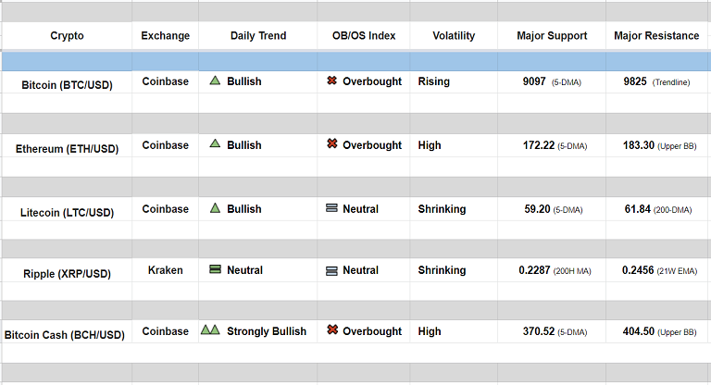The image size is (711, 385).
Task: Select Litecoin's Shrinking volatility cell
Action: click(x=442, y=209)
